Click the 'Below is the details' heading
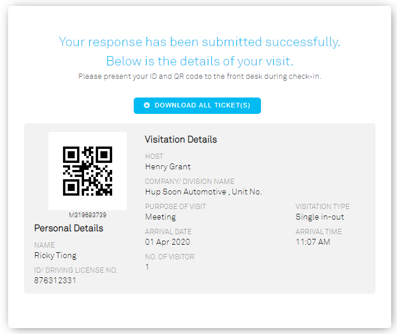The height and width of the screenshot is (334, 397). pyautogui.click(x=200, y=61)
